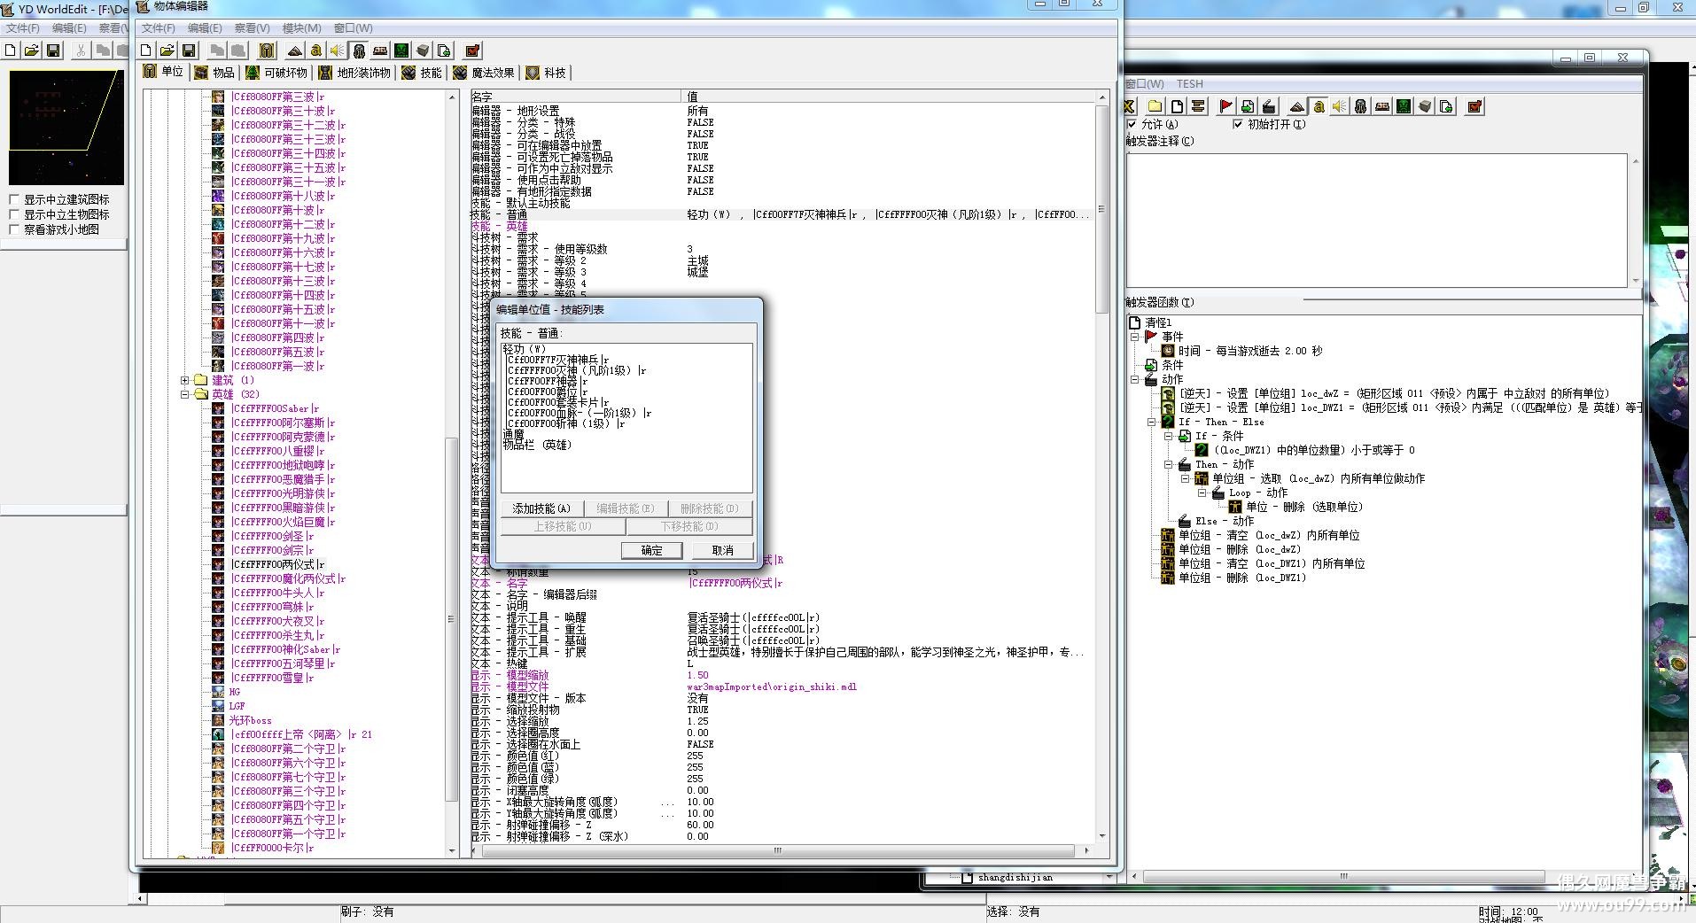Select 清怪1 trigger in Trigger Editor
The image size is (1696, 923).
coord(1157,322)
